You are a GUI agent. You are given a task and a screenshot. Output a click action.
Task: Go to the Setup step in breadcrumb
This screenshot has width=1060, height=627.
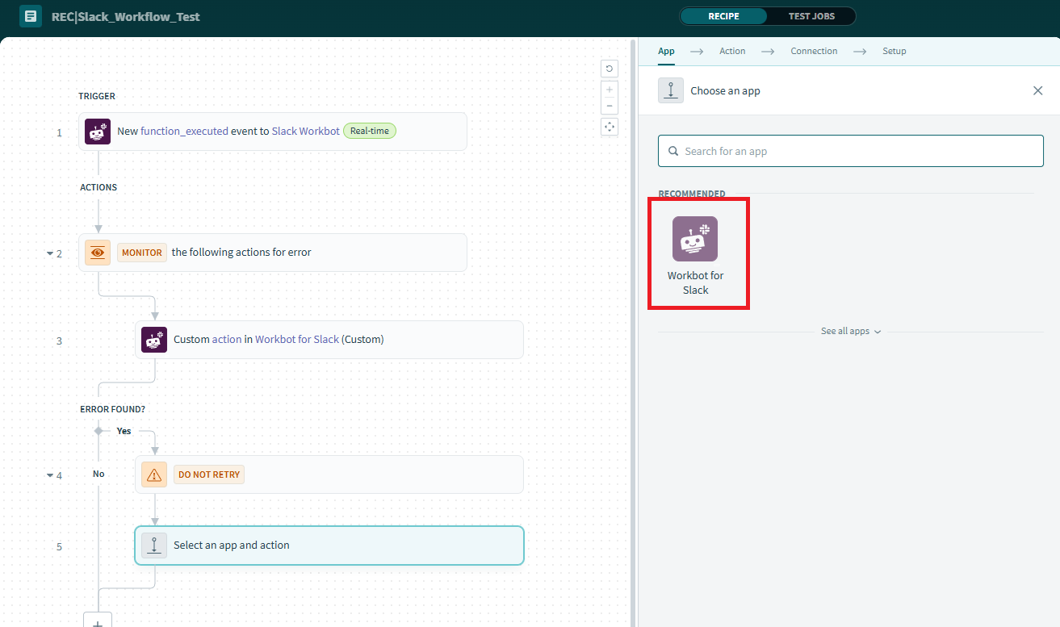pyautogui.click(x=894, y=51)
